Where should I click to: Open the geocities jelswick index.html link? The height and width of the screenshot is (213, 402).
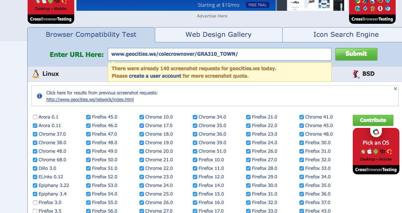[90, 100]
